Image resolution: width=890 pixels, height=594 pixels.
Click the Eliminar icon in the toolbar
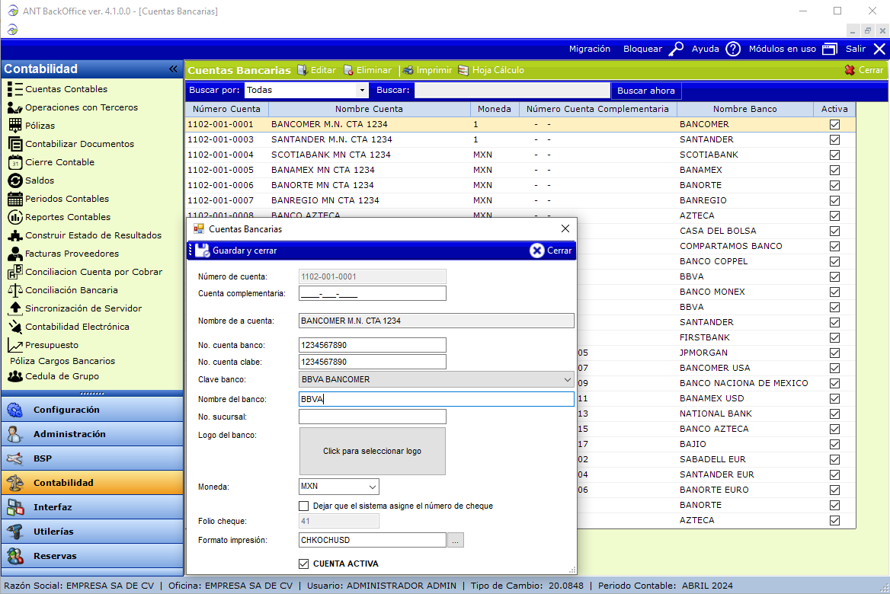(x=349, y=70)
